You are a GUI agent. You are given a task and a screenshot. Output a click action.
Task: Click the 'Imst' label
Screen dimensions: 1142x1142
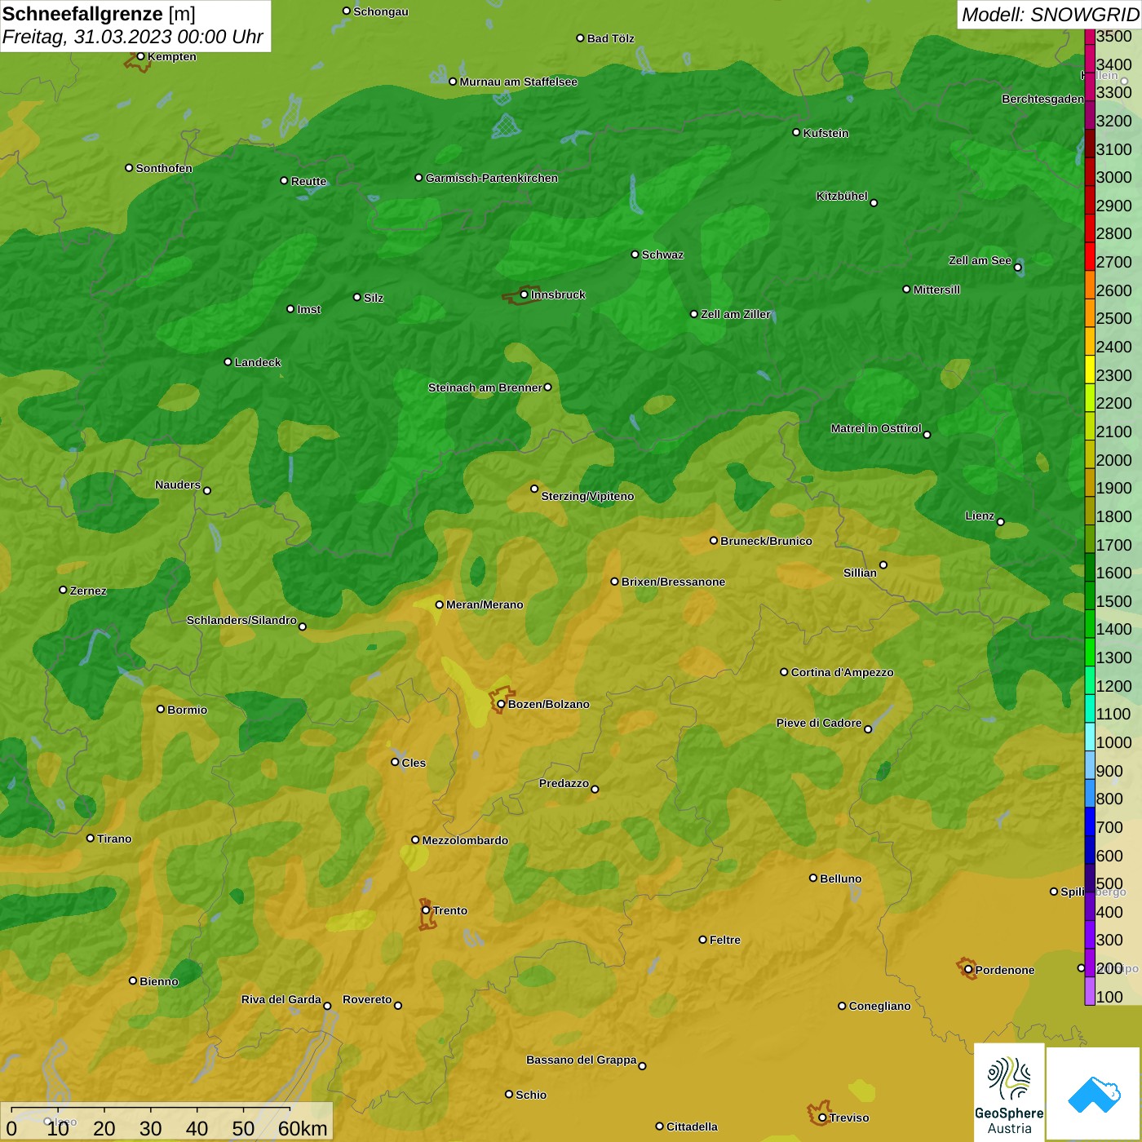(x=309, y=309)
